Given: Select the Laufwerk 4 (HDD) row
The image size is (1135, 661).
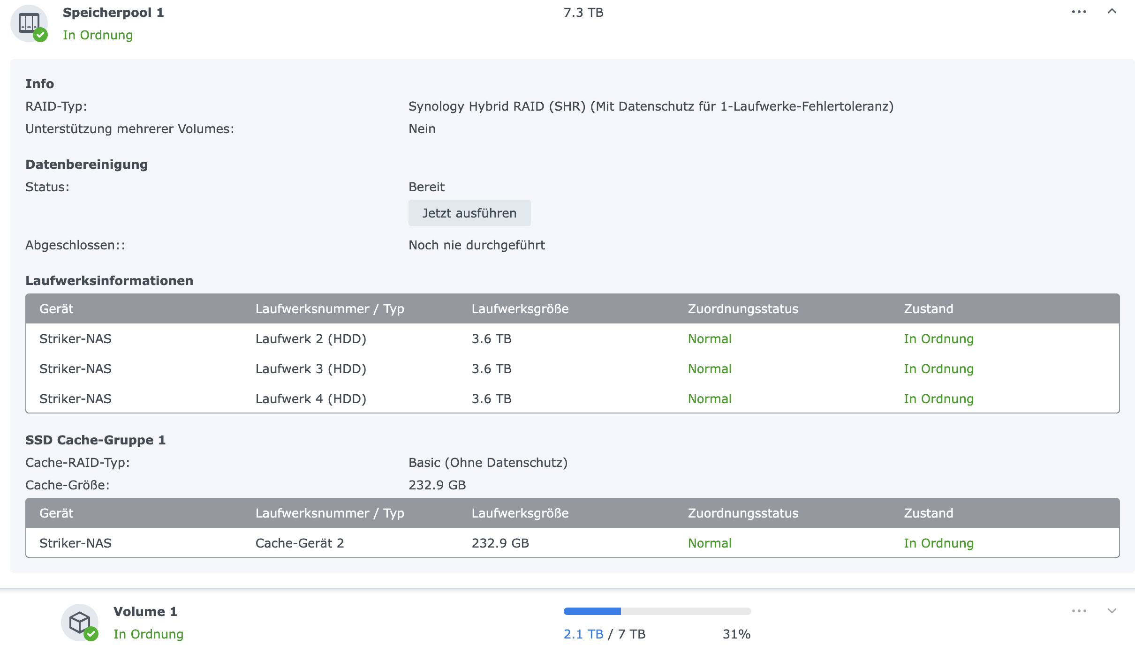Looking at the screenshot, I should coord(310,399).
